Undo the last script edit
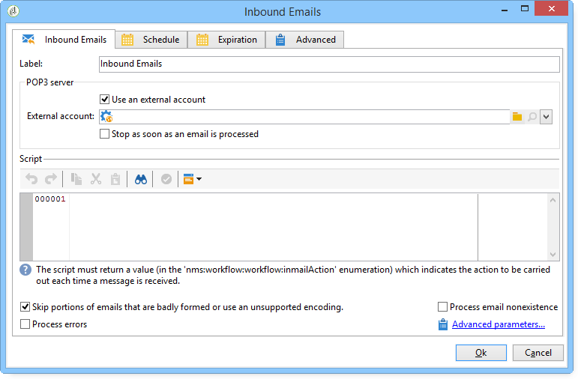 (x=31, y=179)
